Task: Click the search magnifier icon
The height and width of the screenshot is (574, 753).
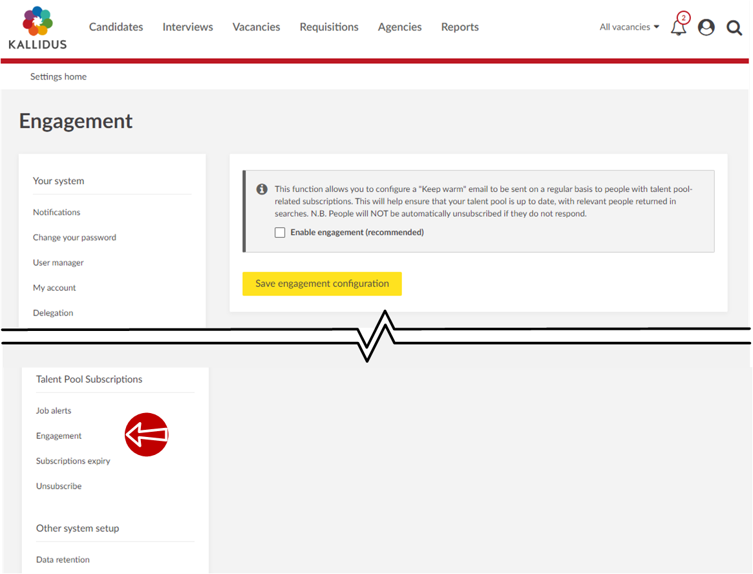Action: click(734, 28)
